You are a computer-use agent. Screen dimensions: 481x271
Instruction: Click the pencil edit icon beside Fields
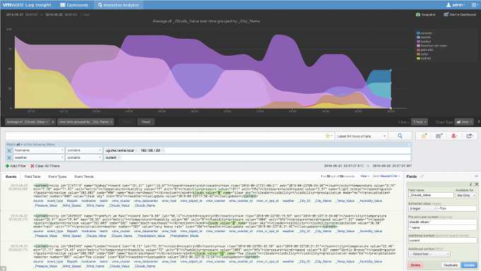422,176
